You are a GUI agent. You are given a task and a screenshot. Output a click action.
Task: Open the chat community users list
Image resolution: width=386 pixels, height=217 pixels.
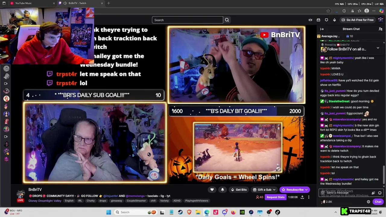pos(381,29)
